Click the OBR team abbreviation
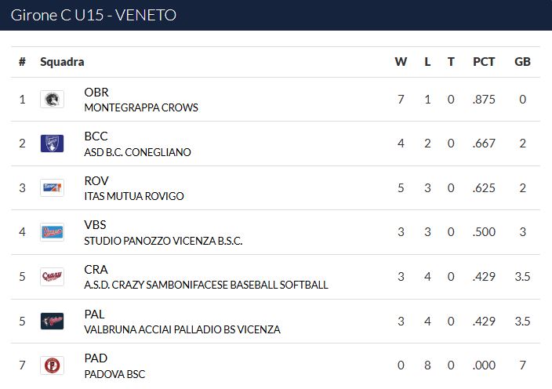The width and height of the screenshot is (552, 389). tap(96, 93)
